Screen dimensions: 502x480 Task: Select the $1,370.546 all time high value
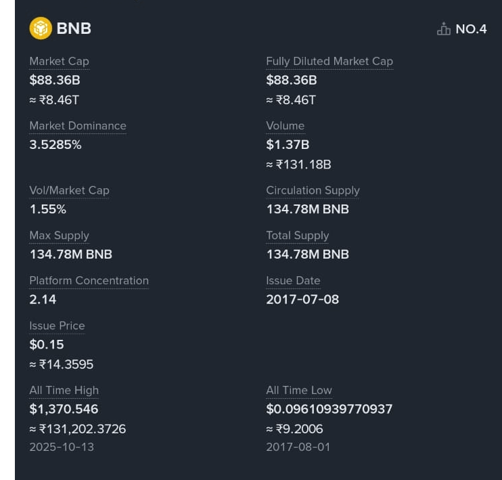click(x=64, y=409)
